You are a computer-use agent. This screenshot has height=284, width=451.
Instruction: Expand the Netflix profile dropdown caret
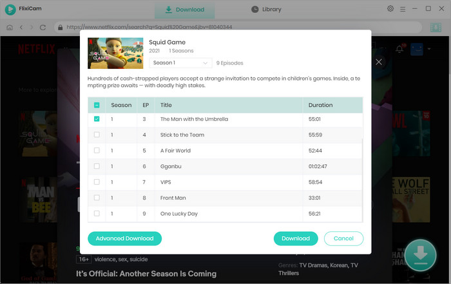pos(429,49)
